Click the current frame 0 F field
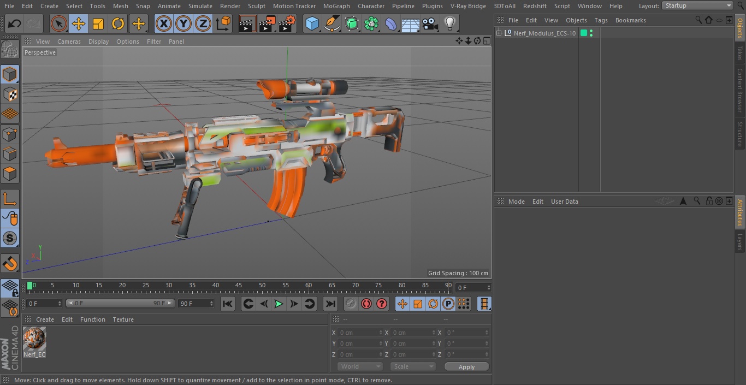Viewport: 746px width, 385px height. tap(473, 287)
